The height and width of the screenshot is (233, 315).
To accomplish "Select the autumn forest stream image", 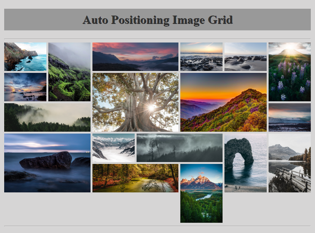I will [x=135, y=178].
